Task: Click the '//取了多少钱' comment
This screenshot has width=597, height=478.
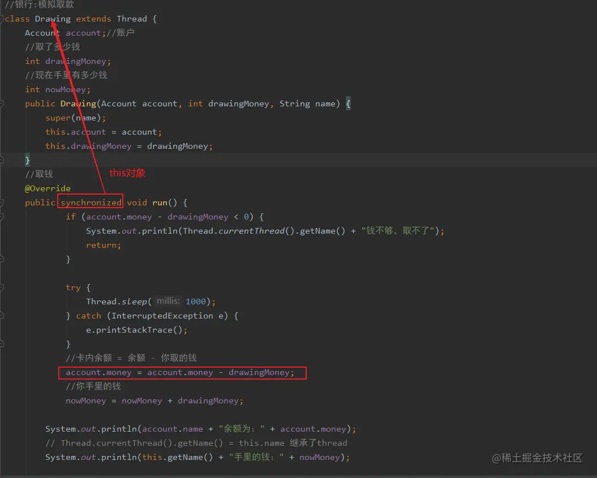Action: click(x=53, y=47)
